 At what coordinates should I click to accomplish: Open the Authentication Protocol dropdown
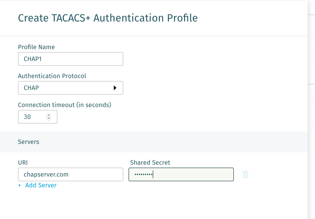(71, 88)
